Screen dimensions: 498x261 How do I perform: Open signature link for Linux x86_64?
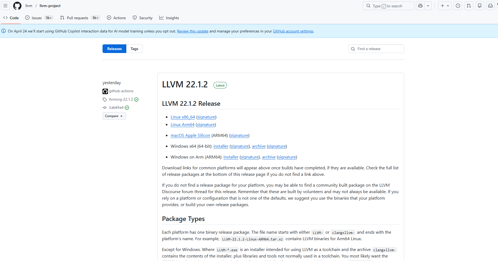click(206, 117)
